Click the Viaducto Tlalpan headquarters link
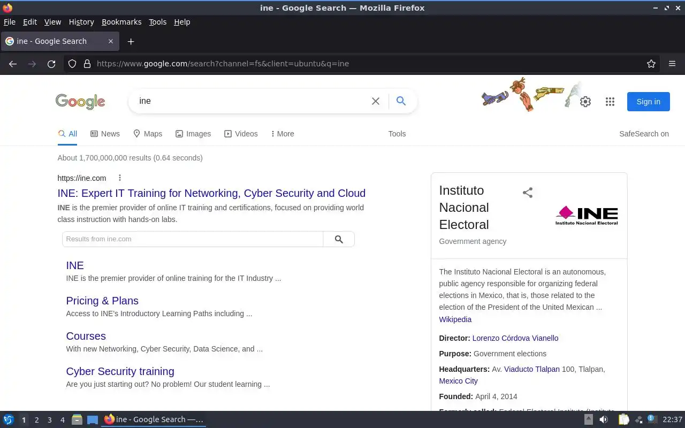This screenshot has width=685, height=428. click(532, 369)
